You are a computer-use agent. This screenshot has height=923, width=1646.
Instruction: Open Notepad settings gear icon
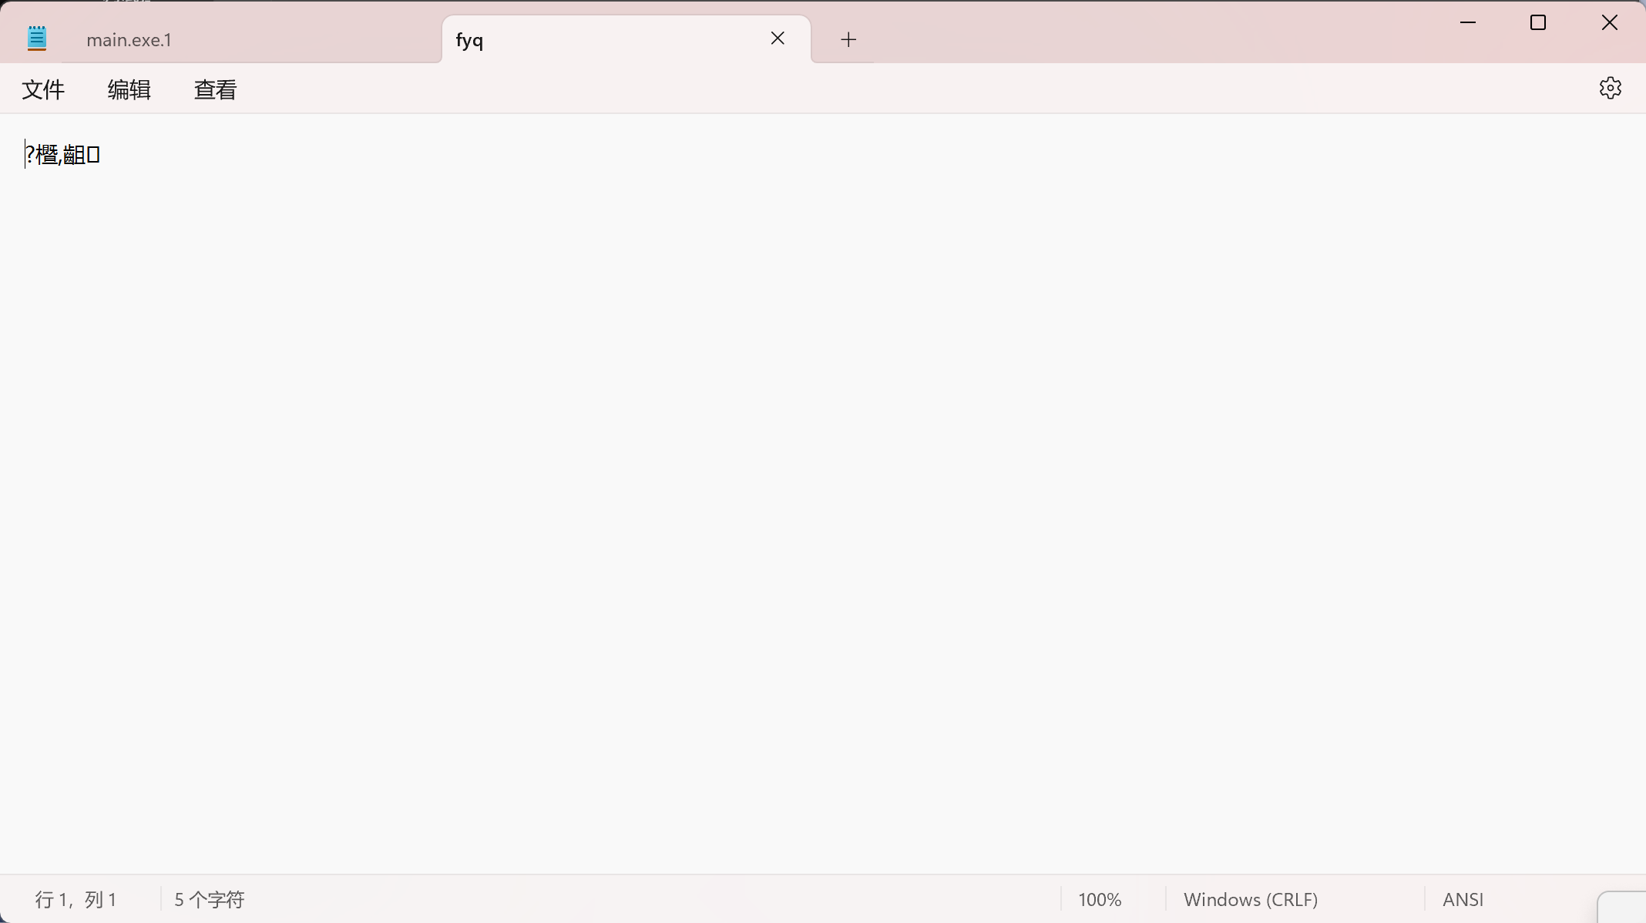1610,89
